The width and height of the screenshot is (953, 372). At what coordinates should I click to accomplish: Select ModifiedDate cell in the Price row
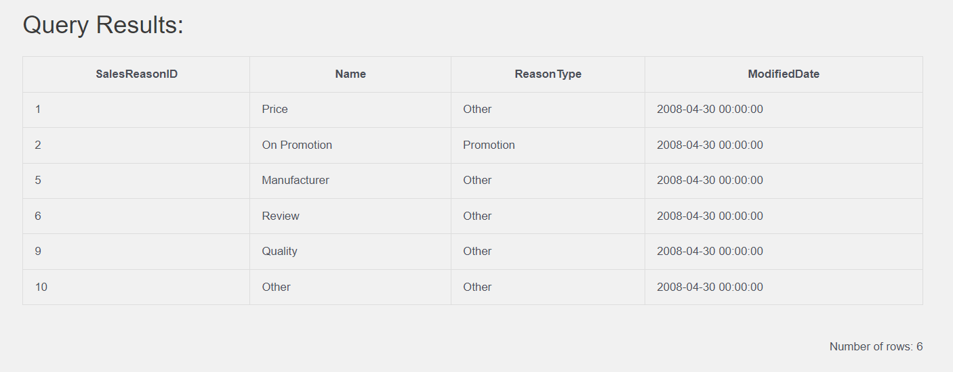(x=784, y=110)
